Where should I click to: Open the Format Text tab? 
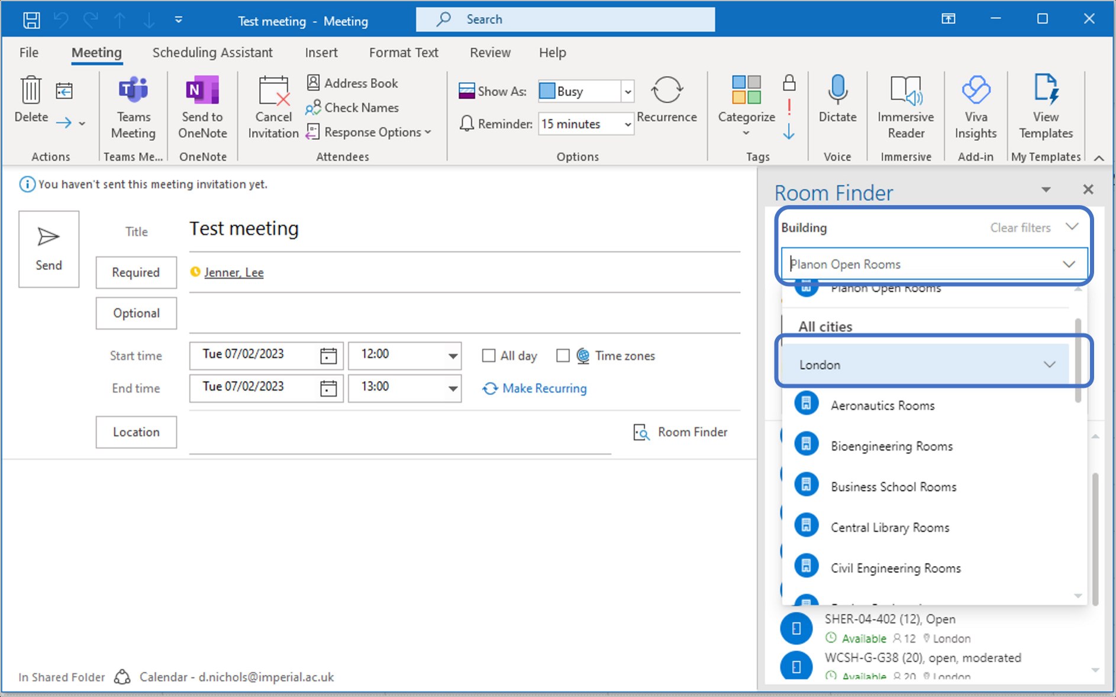tap(404, 53)
